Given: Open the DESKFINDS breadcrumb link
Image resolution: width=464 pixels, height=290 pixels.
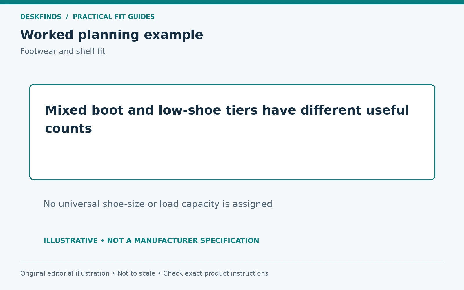Looking at the screenshot, I should click(x=41, y=17).
